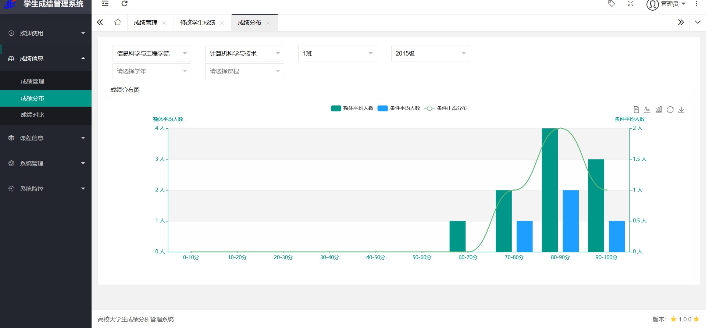Collapse the sidebar menu icon
This screenshot has height=328, width=706.
pos(105,4)
